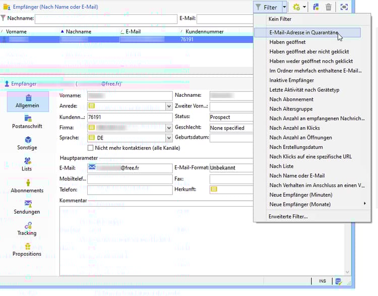Click the yellow list icon in Herkunft field
This screenshot has width=378, height=296.
[x=214, y=189]
